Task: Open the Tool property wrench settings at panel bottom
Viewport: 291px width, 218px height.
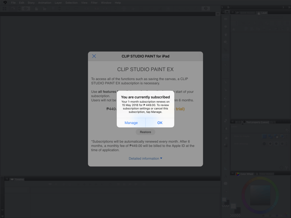Action: 287,167
